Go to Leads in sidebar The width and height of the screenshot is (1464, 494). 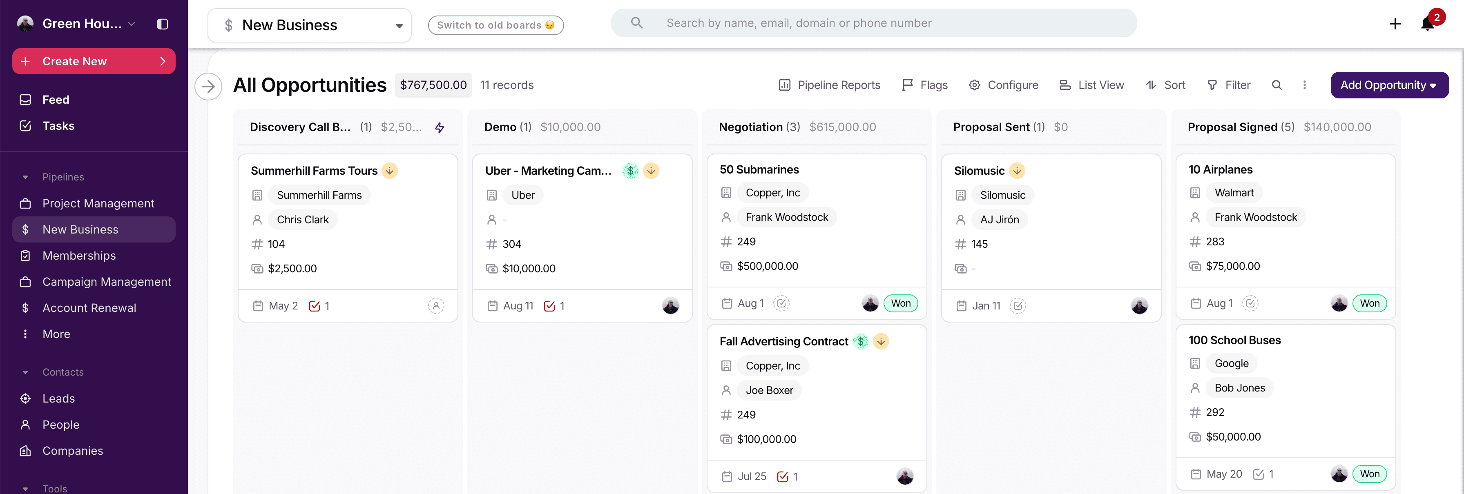pyautogui.click(x=58, y=398)
